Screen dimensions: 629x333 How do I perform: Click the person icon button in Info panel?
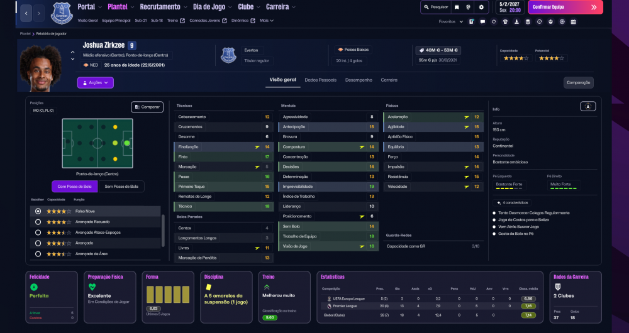[x=587, y=106]
